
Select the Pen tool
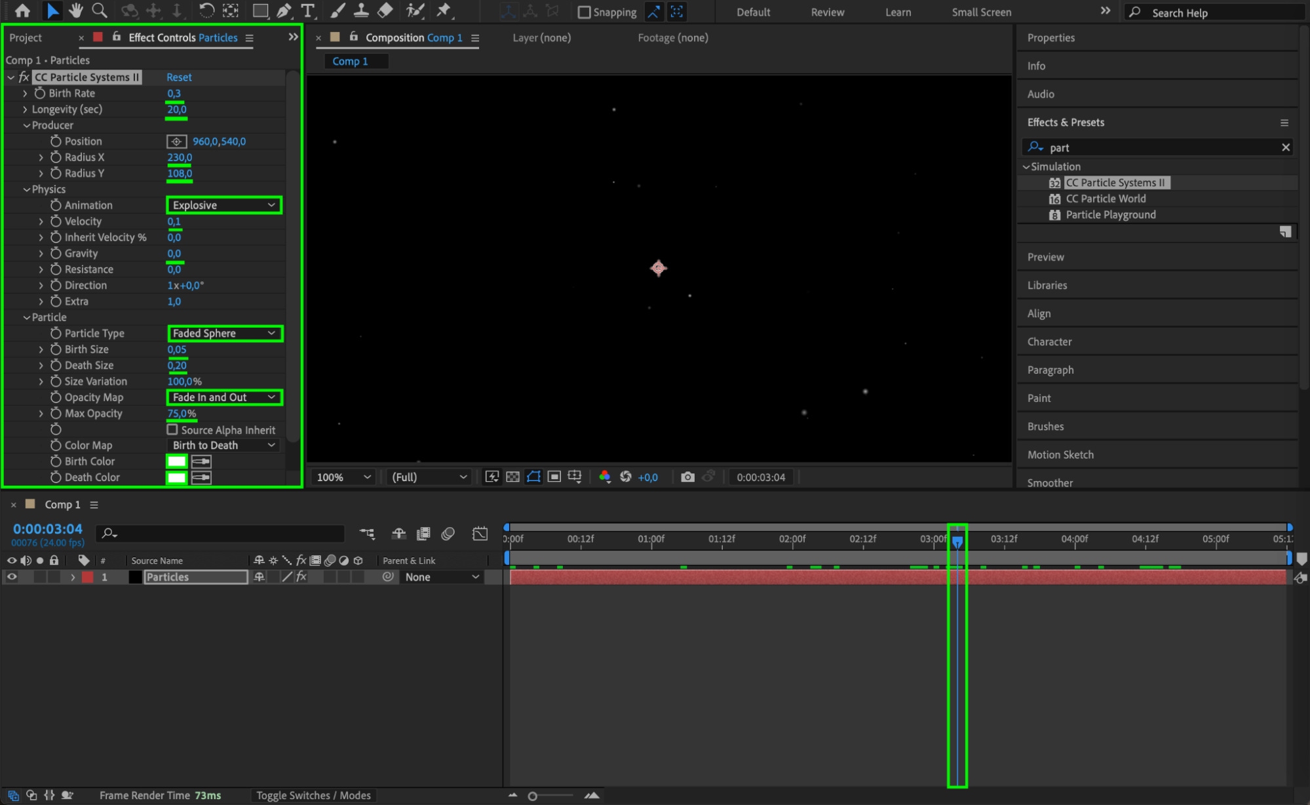284,10
